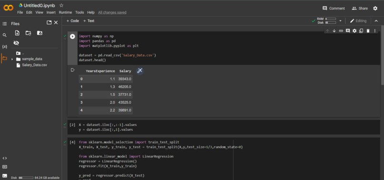384x180 pixels.
Task: Open code snippets icon in sidebar
Action: tap(4, 158)
